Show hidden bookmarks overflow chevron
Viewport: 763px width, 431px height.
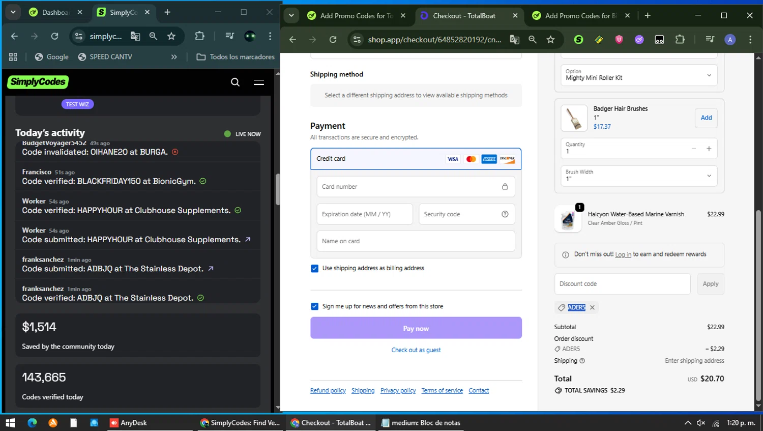tap(174, 57)
